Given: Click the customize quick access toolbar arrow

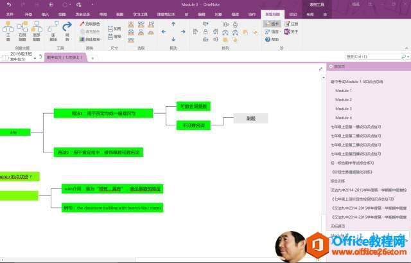Looking at the screenshot, I should (92, 5).
